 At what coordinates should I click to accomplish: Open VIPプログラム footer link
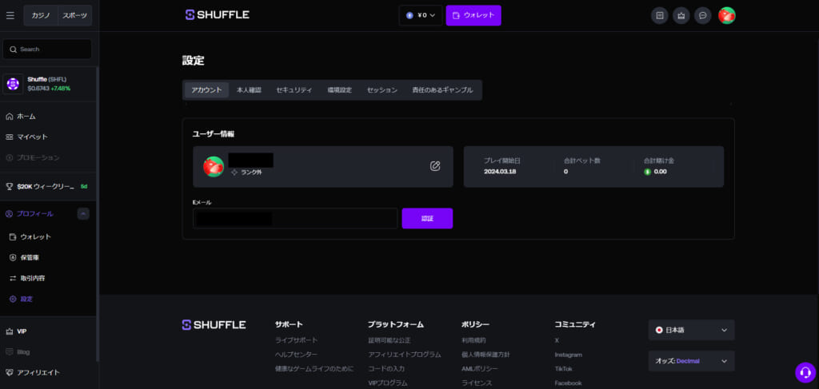(x=388, y=383)
